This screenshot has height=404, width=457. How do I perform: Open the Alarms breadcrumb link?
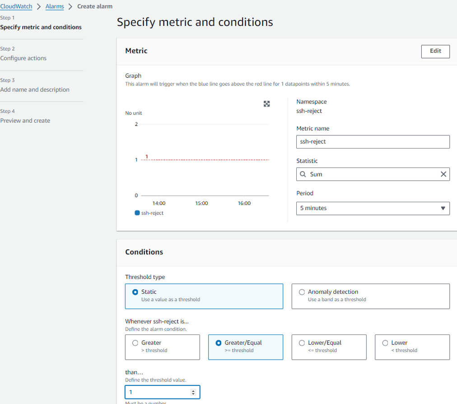tap(55, 6)
